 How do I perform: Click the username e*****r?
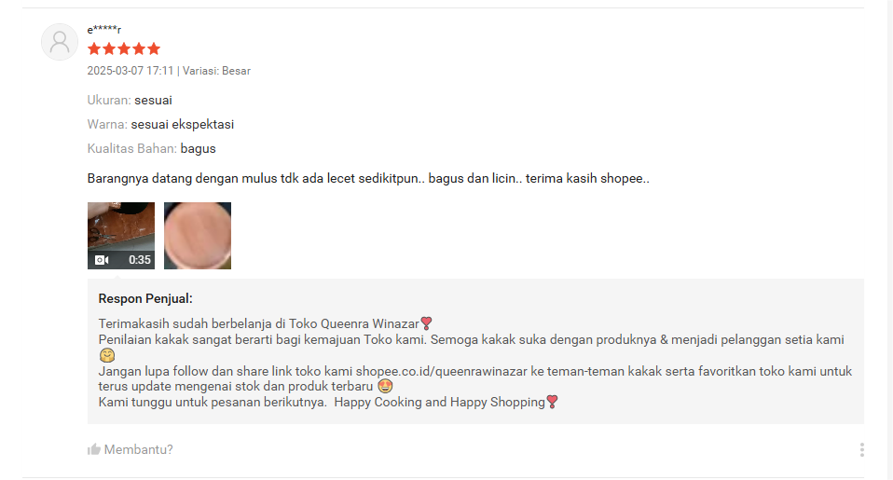click(x=103, y=29)
